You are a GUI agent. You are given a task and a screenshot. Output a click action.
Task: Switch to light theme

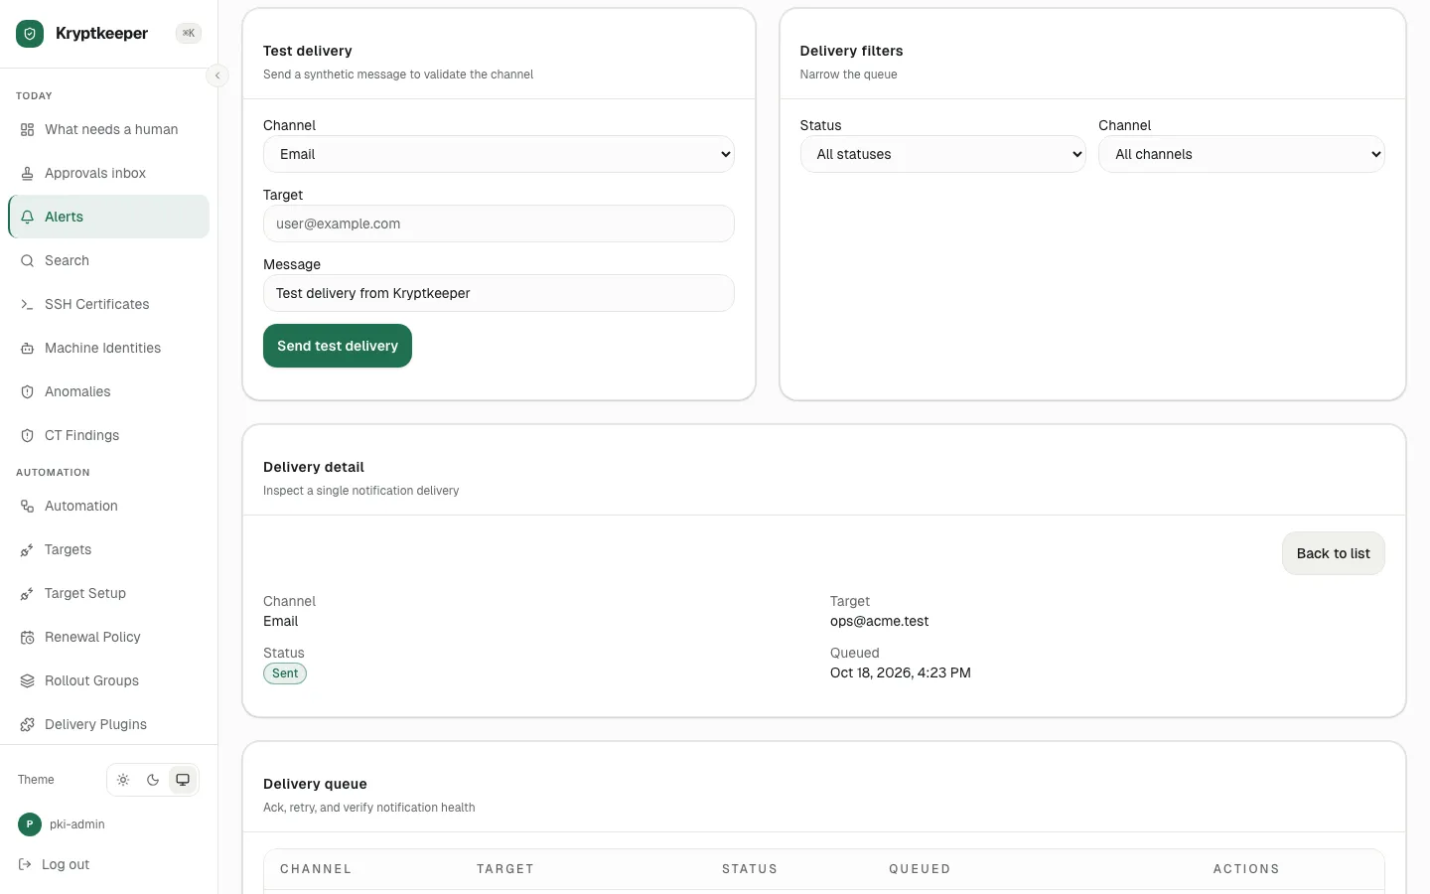tap(123, 780)
